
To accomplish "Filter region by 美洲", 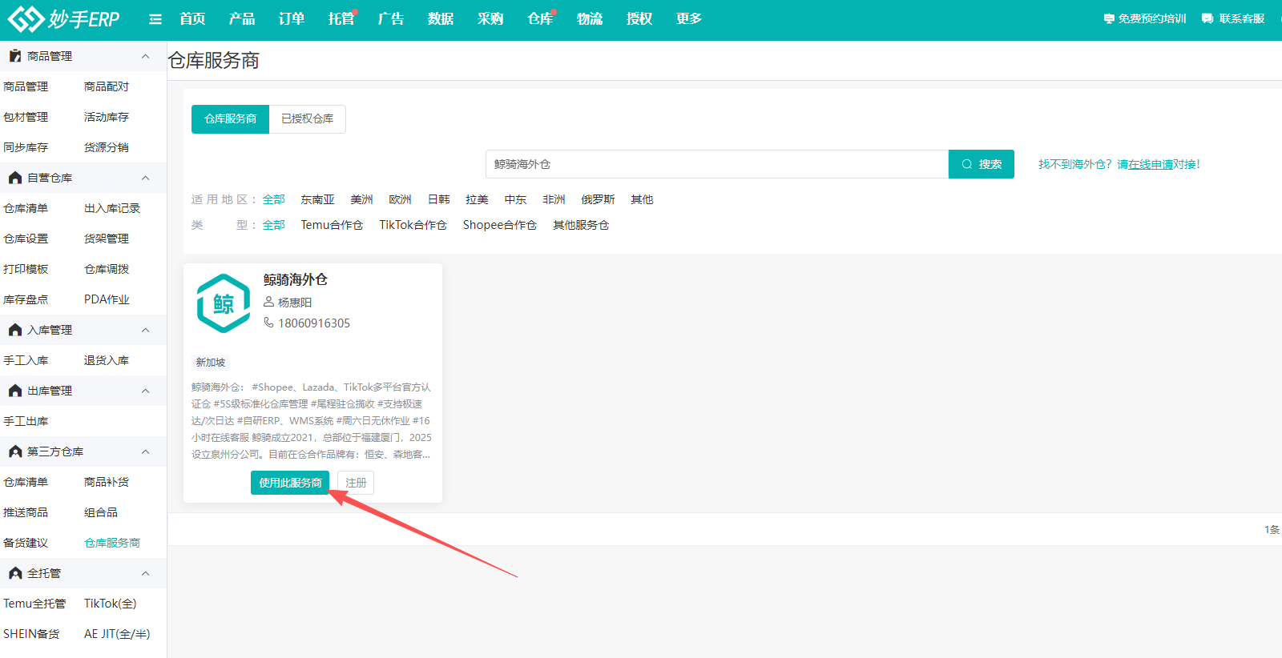I will pyautogui.click(x=361, y=199).
